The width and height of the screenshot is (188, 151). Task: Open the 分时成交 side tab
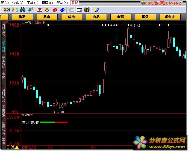[4, 95]
